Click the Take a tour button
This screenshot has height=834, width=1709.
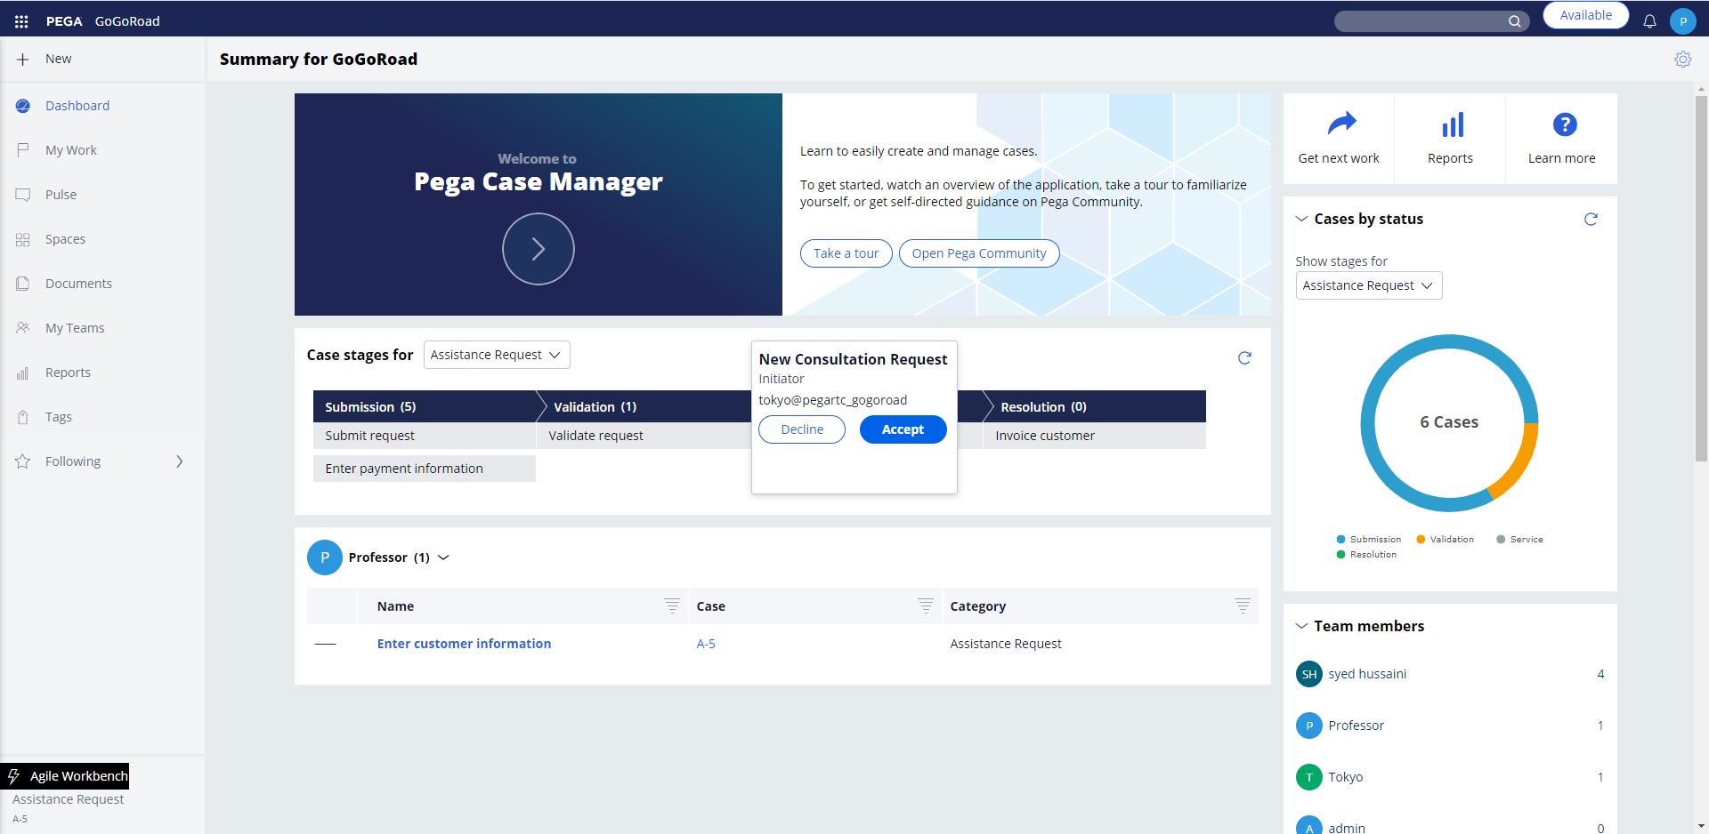(x=846, y=253)
